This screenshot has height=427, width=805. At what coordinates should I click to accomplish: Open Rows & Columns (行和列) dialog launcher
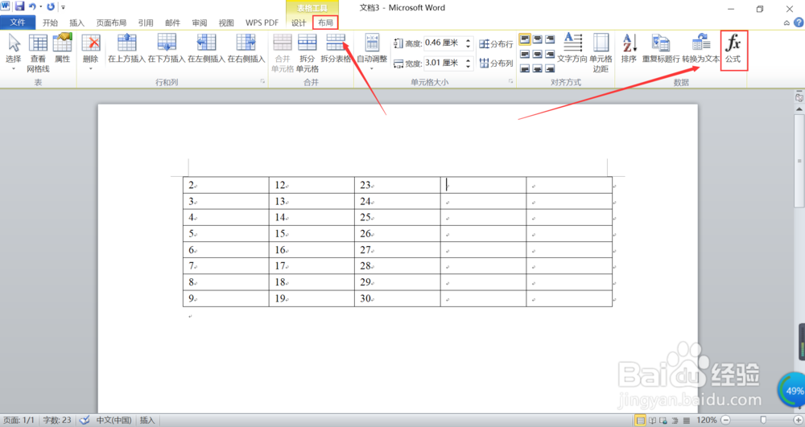(x=262, y=81)
